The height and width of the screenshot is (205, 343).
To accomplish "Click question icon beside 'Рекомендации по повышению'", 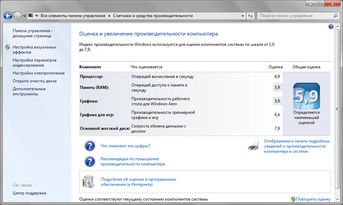I will (x=90, y=161).
